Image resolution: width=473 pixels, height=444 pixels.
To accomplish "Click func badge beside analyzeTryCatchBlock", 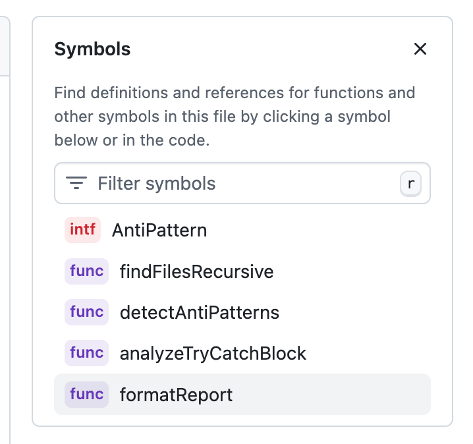I will [x=86, y=353].
